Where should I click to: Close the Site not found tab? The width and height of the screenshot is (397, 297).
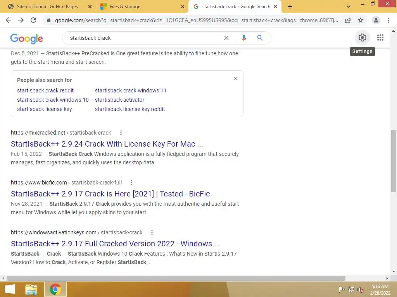[x=90, y=7]
